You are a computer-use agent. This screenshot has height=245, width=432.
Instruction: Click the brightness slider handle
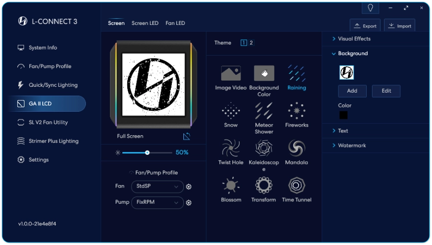tap(147, 152)
